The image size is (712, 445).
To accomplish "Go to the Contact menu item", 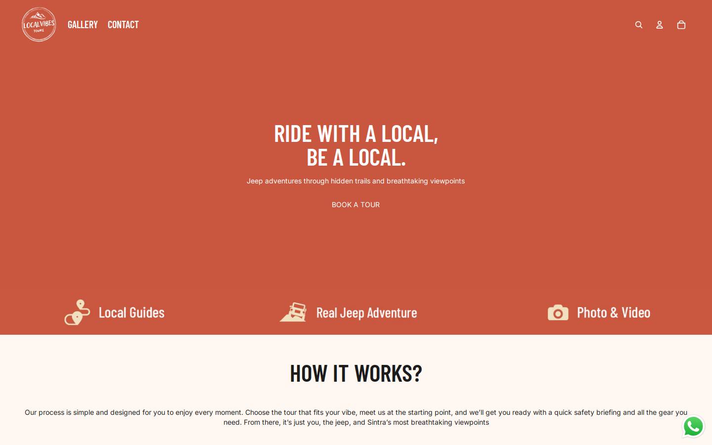I will coord(123,24).
